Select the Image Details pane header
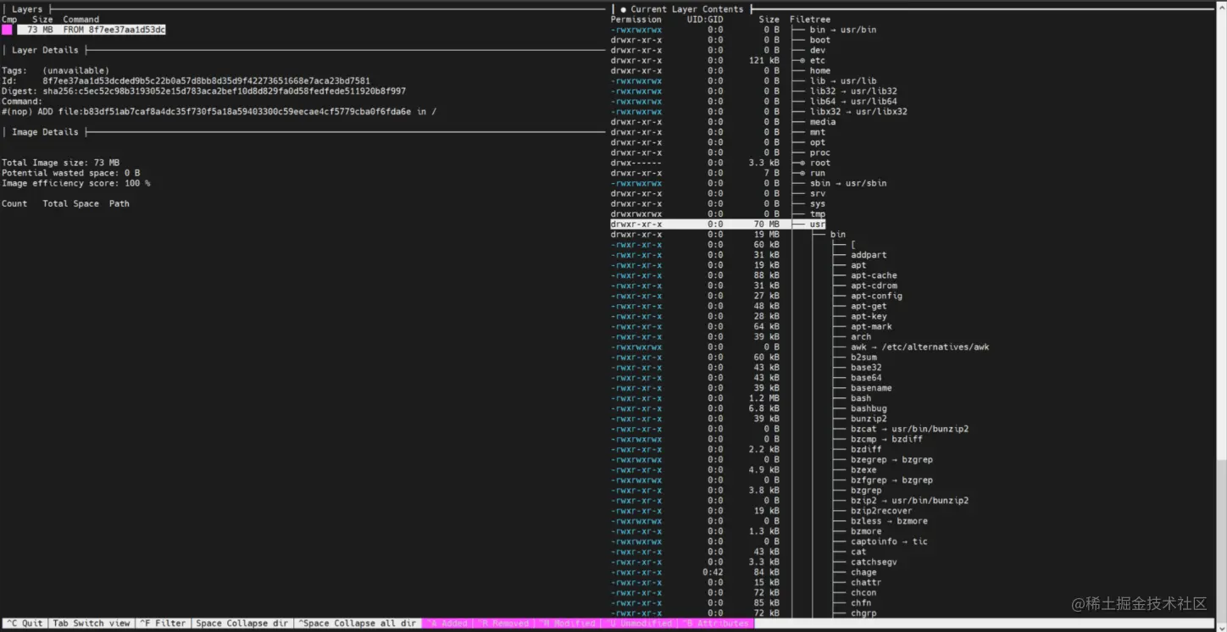1227x632 pixels. 45,132
